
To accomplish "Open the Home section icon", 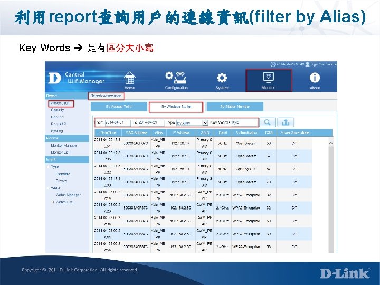I will (x=130, y=78).
